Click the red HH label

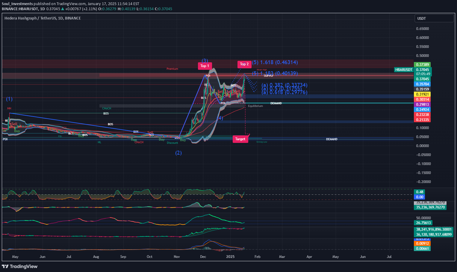[9, 108]
